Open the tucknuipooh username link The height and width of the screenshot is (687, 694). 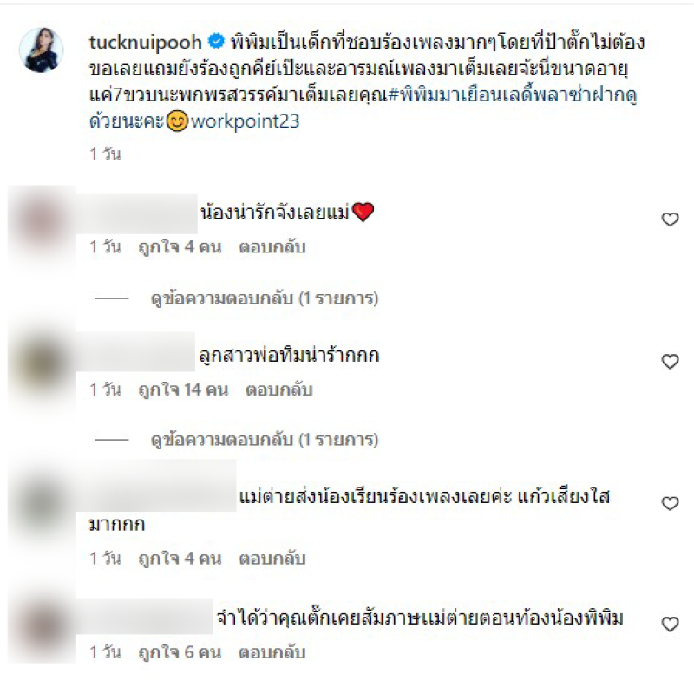tap(145, 43)
